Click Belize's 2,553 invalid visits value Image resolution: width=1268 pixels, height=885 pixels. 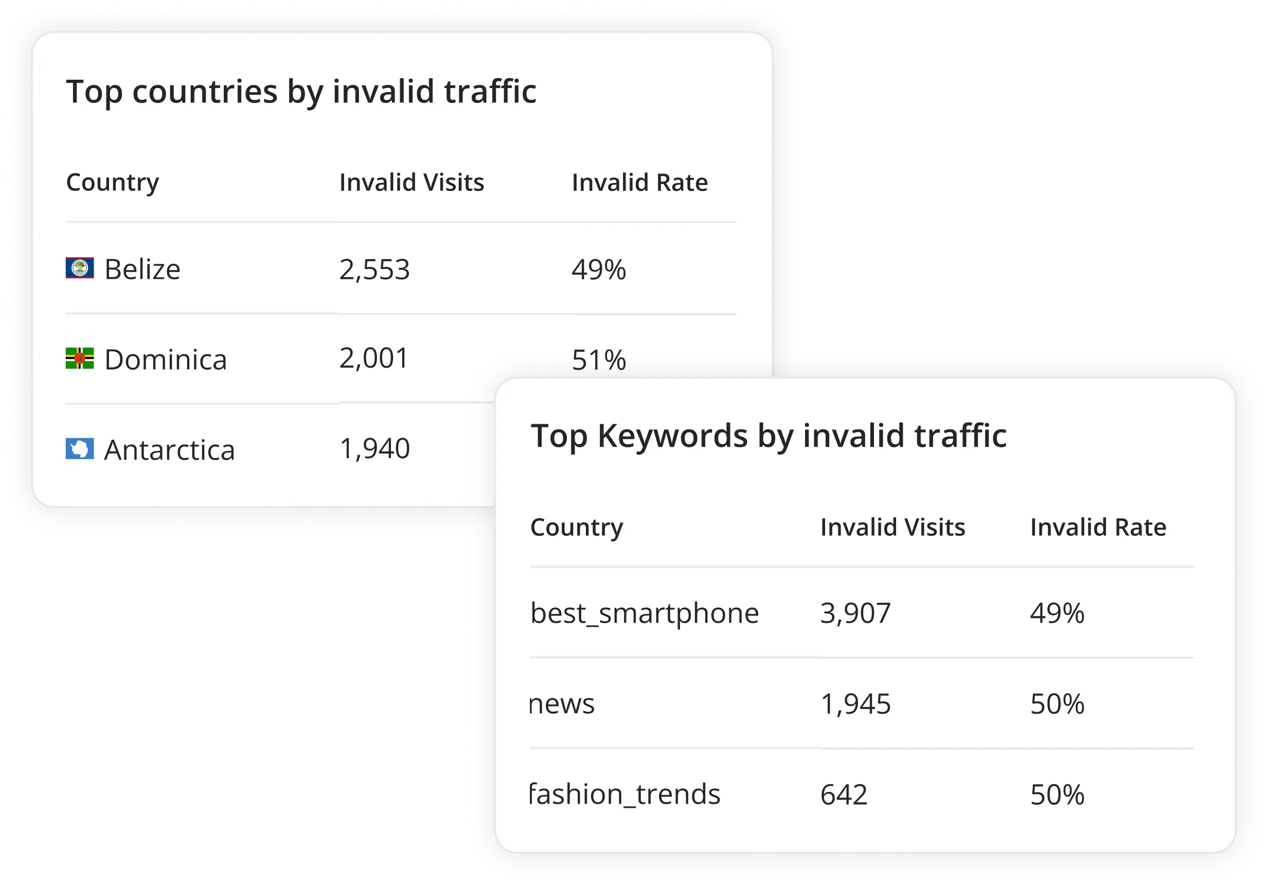(374, 269)
